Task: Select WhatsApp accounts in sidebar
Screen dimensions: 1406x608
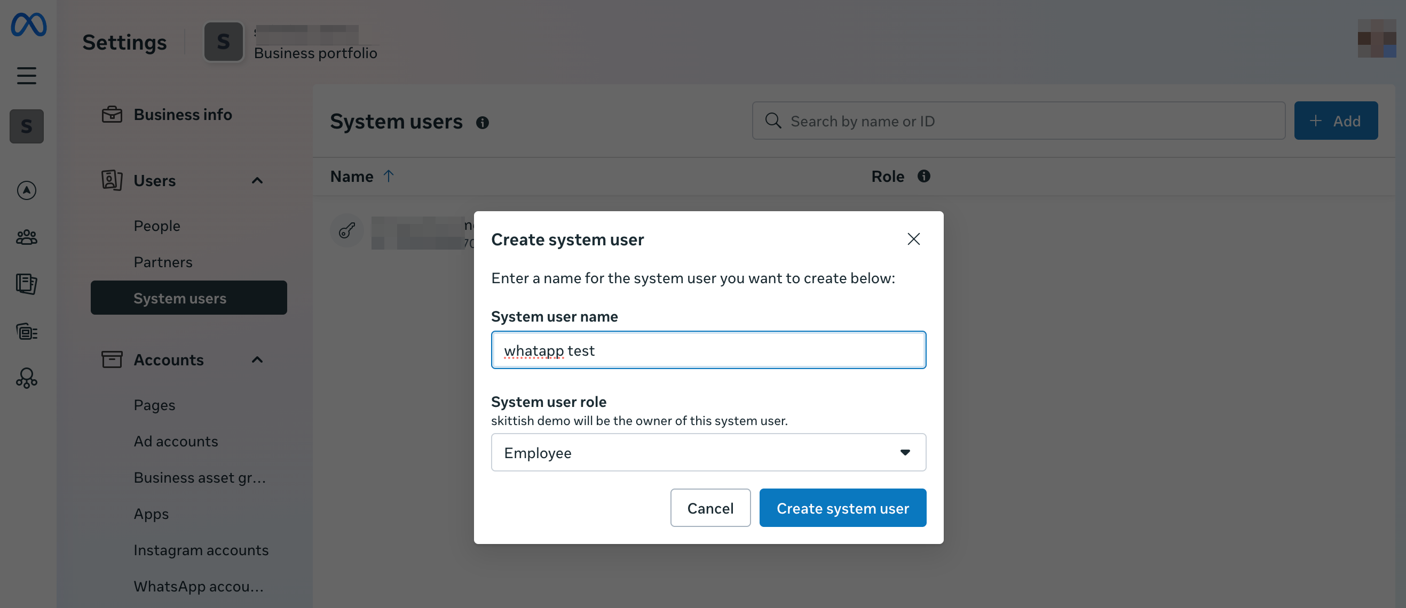Action: click(x=198, y=586)
